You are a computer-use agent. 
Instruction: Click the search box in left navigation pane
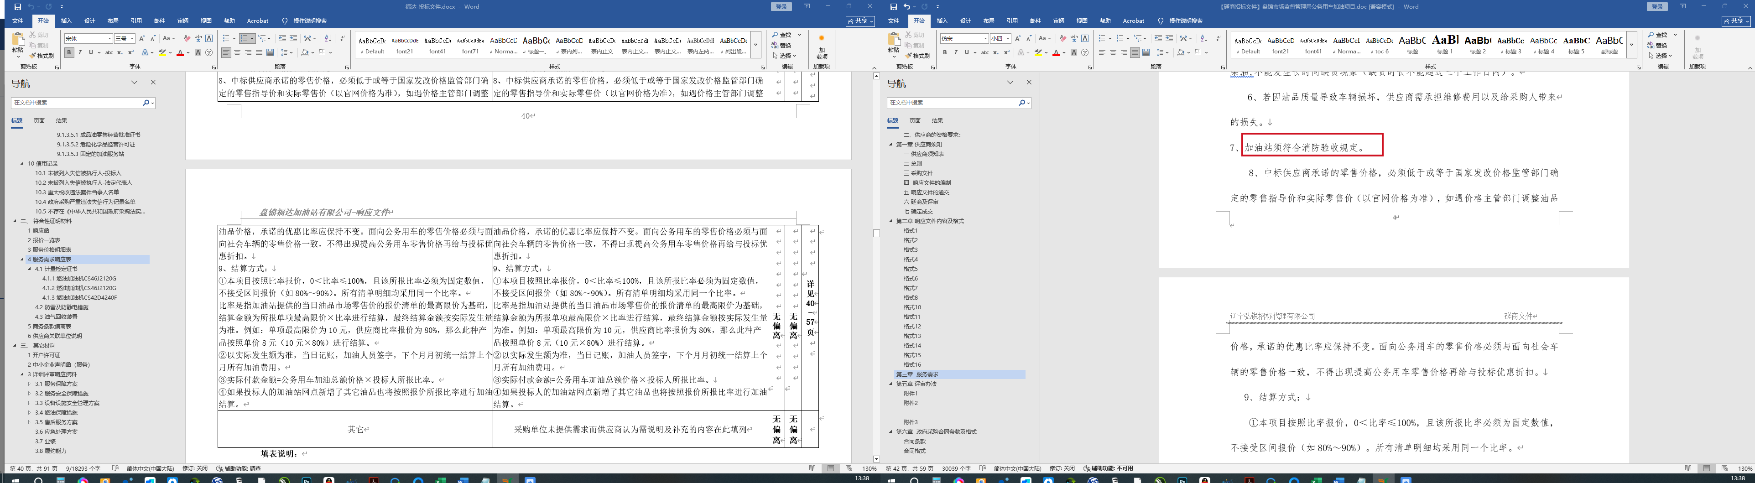(76, 103)
